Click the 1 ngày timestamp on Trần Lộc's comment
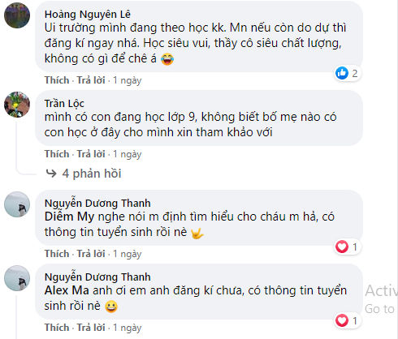Image resolution: width=398 pixels, height=339 pixels. (128, 154)
